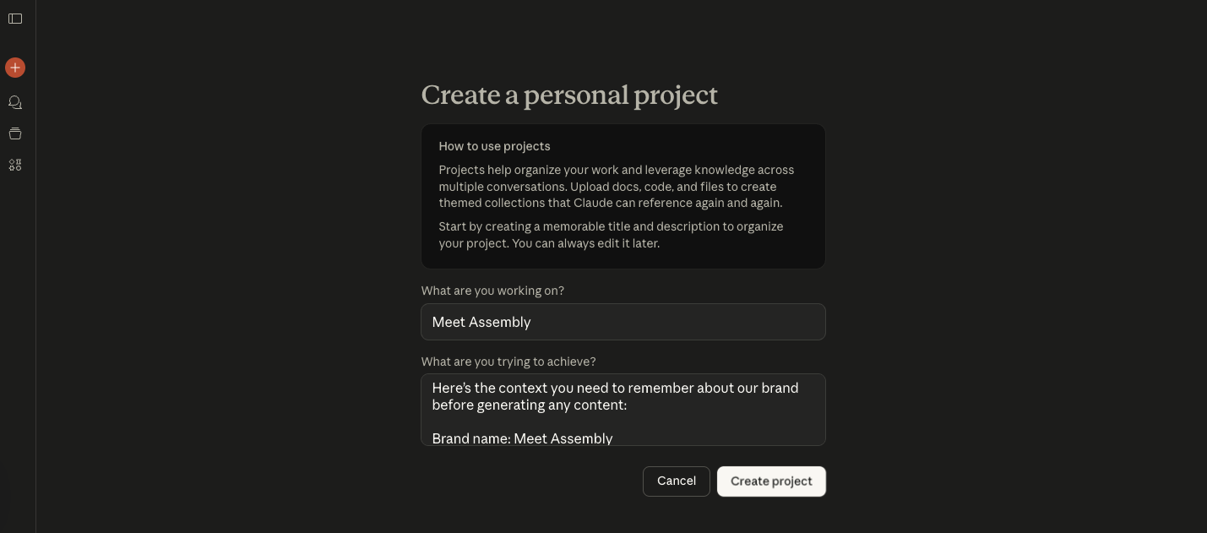Click the 'What are you working on?' label
The height and width of the screenshot is (533, 1207).
pyautogui.click(x=492, y=291)
